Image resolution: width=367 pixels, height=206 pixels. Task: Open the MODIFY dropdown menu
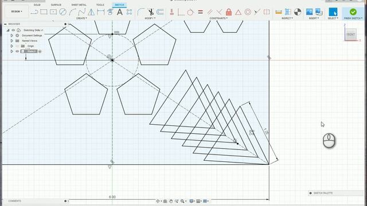pos(150,18)
